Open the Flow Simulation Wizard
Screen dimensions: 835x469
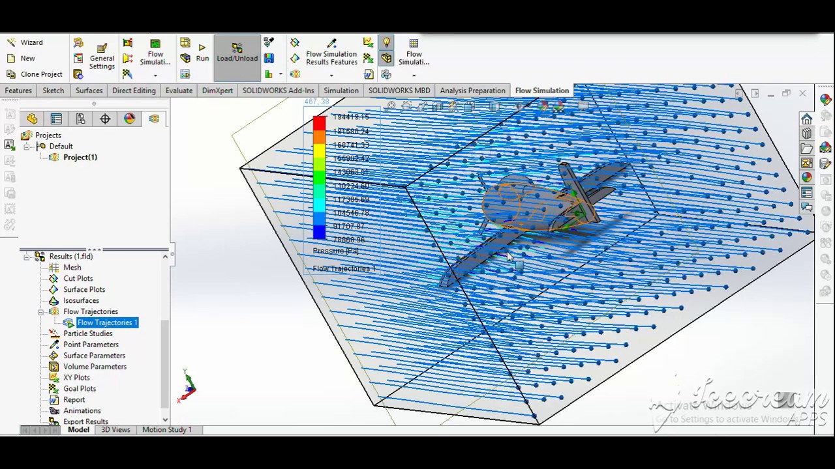[x=25, y=42]
